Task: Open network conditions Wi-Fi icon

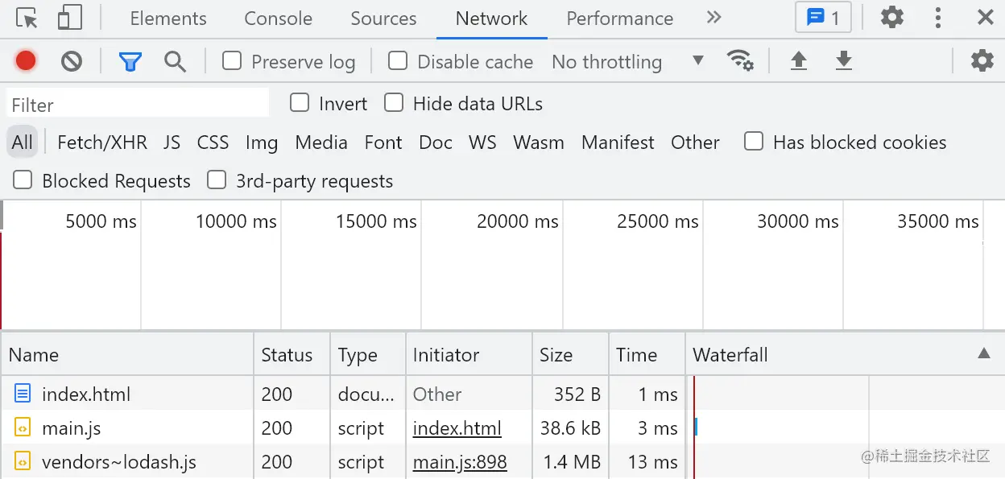Action: pyautogui.click(x=739, y=60)
